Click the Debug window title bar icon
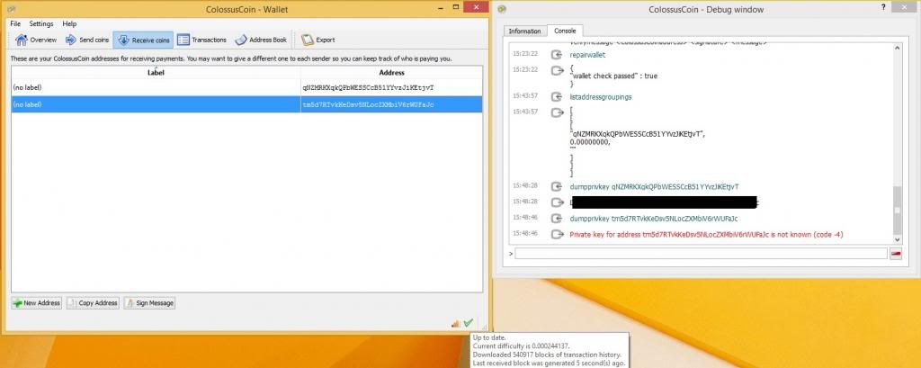The width and height of the screenshot is (921, 368). click(502, 9)
